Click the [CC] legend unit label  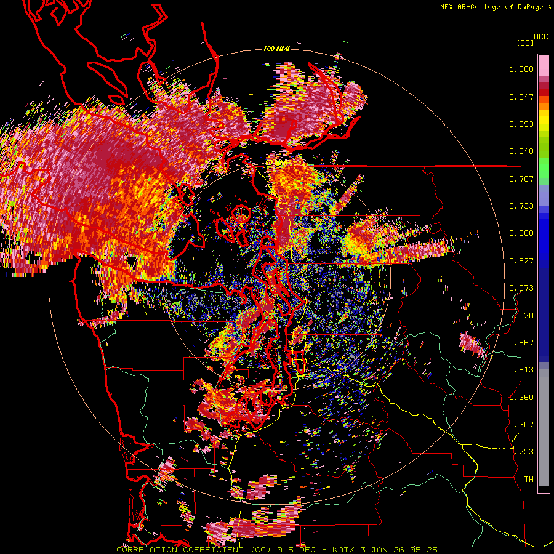tap(526, 42)
